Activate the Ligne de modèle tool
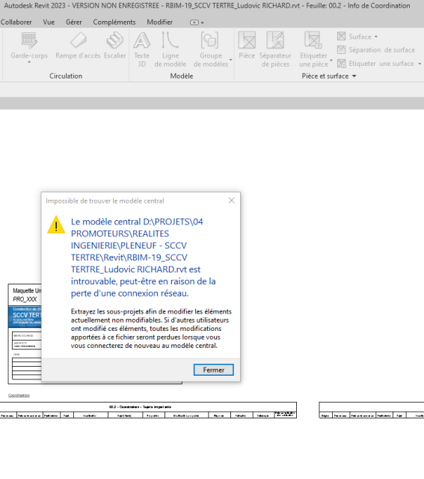The height and width of the screenshot is (479, 424). click(x=170, y=49)
